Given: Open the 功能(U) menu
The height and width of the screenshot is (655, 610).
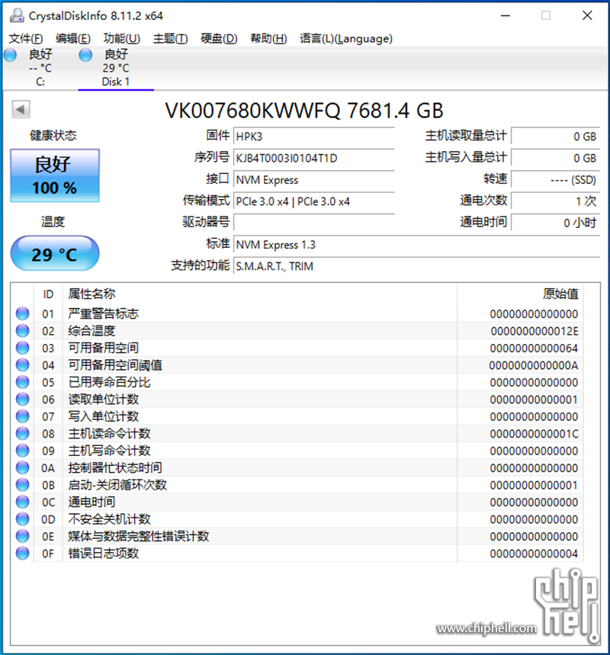Looking at the screenshot, I should tap(121, 38).
